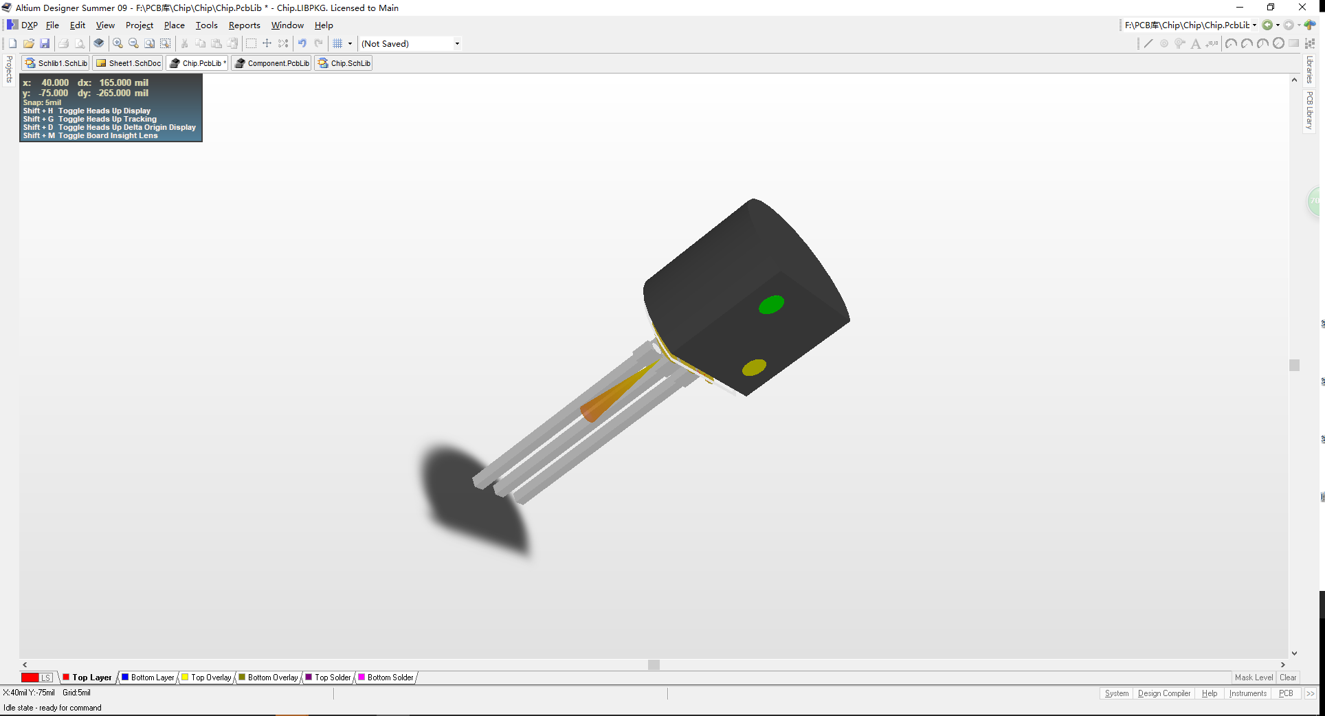Select the Top Solder layer tab
1325x716 pixels.
(328, 678)
